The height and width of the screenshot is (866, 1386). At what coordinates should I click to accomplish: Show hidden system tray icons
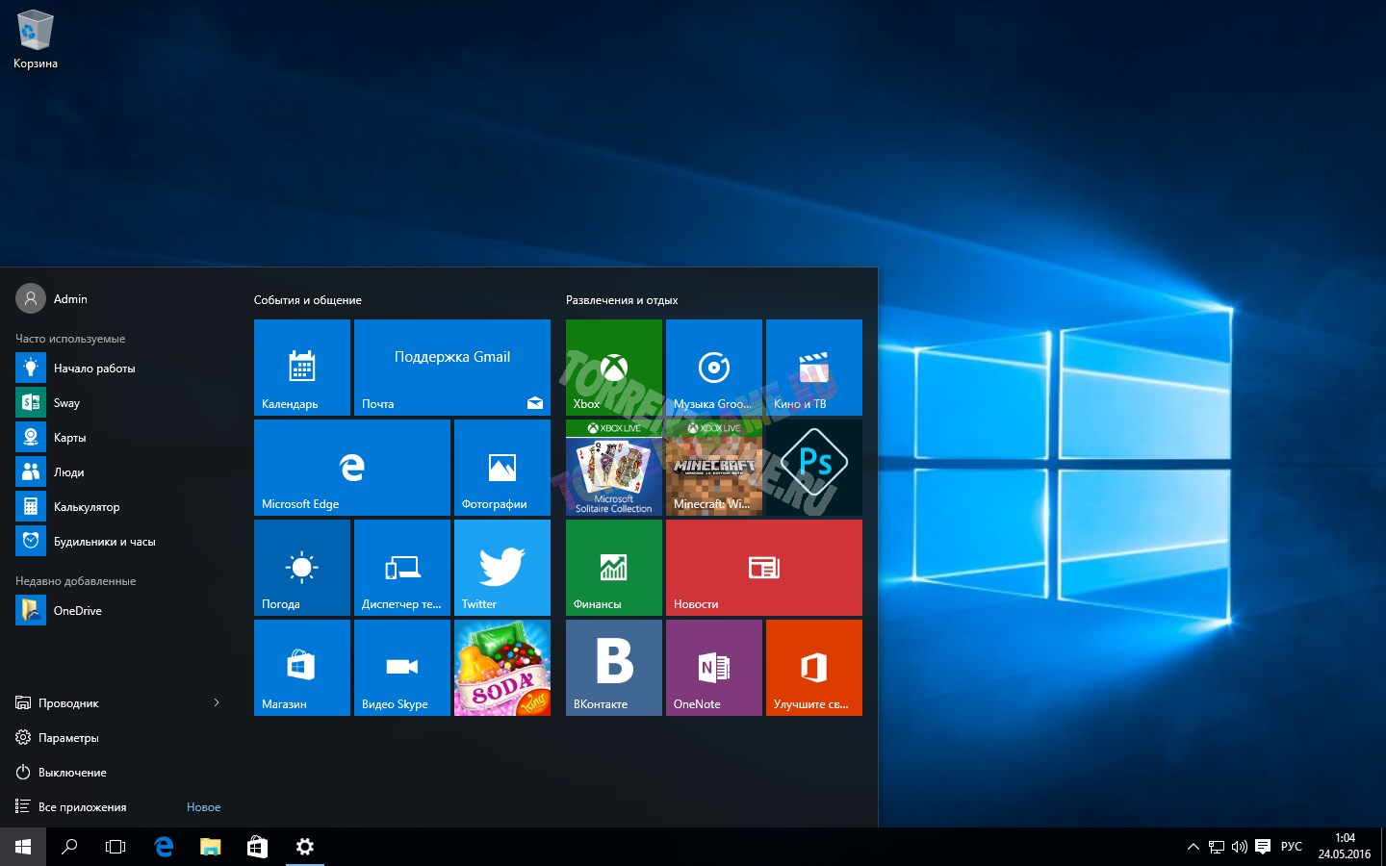tap(1193, 847)
